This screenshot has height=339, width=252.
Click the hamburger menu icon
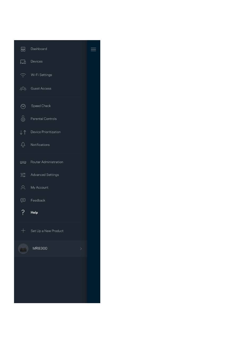point(93,49)
